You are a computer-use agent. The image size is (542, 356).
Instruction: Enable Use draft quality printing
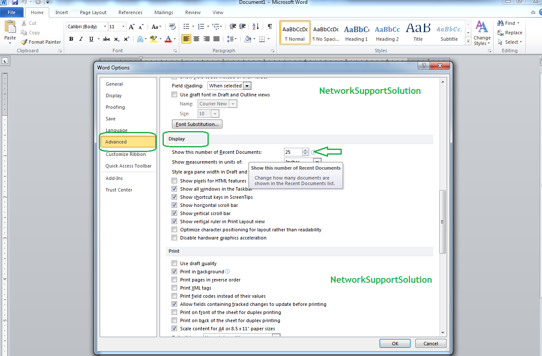(x=174, y=263)
